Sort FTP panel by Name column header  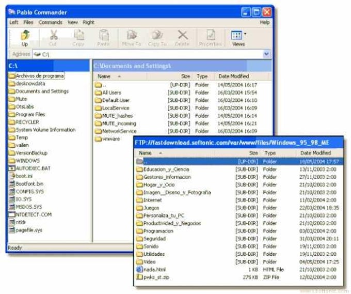pos(174,153)
